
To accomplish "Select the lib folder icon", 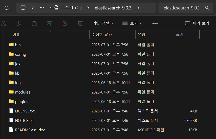I will click(x=11, y=73).
